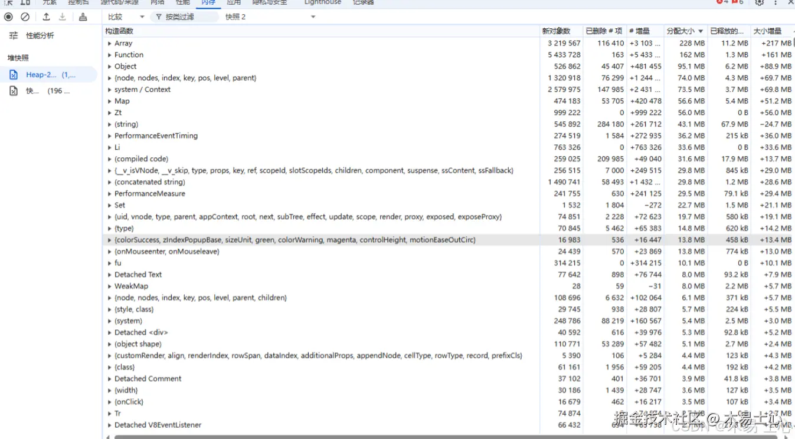
Task: Load a profile via upload icon
Action: 46,17
